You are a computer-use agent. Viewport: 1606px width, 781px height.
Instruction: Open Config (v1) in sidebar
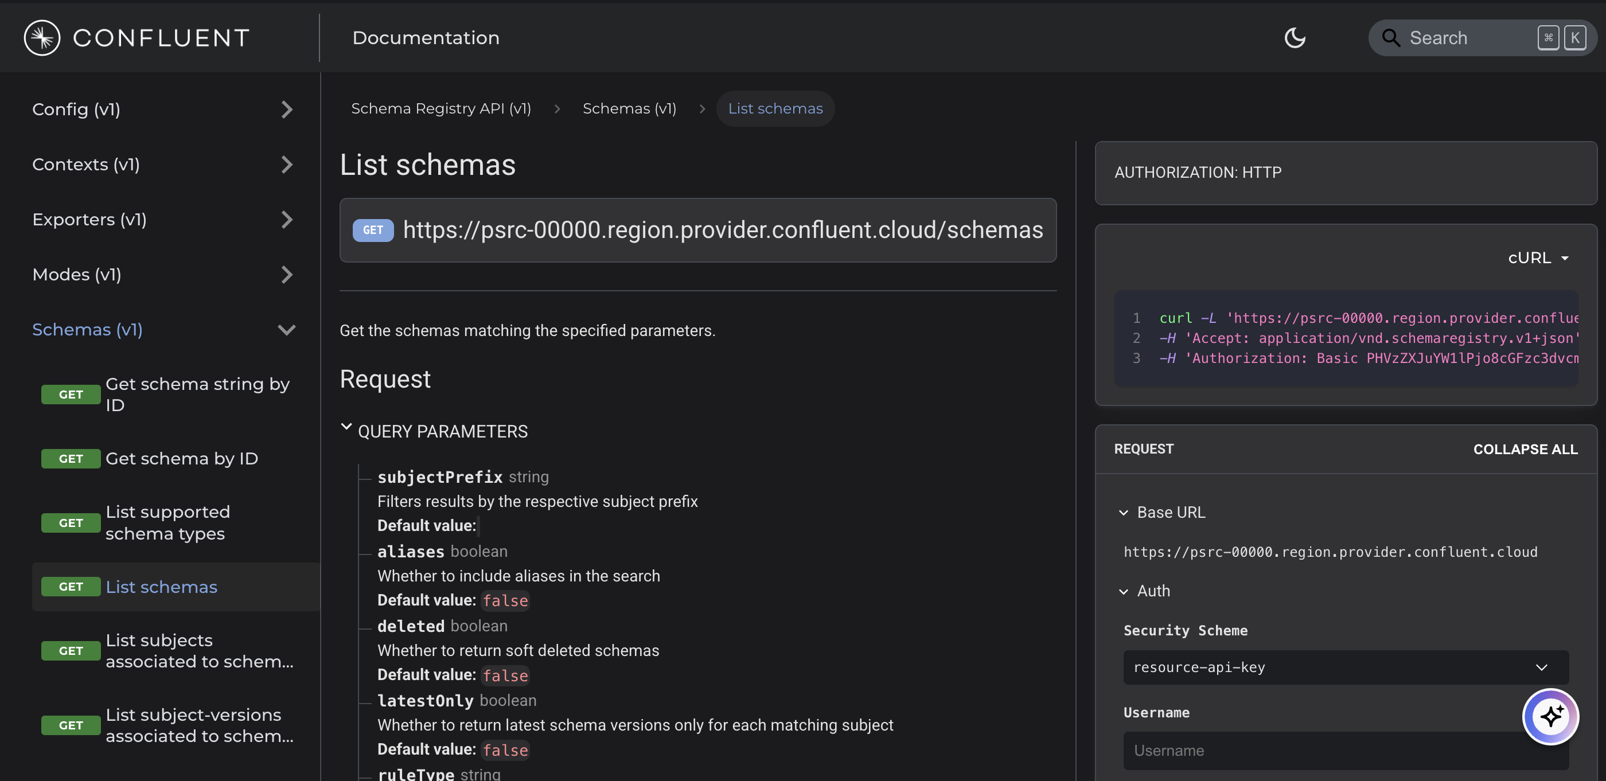point(76,110)
